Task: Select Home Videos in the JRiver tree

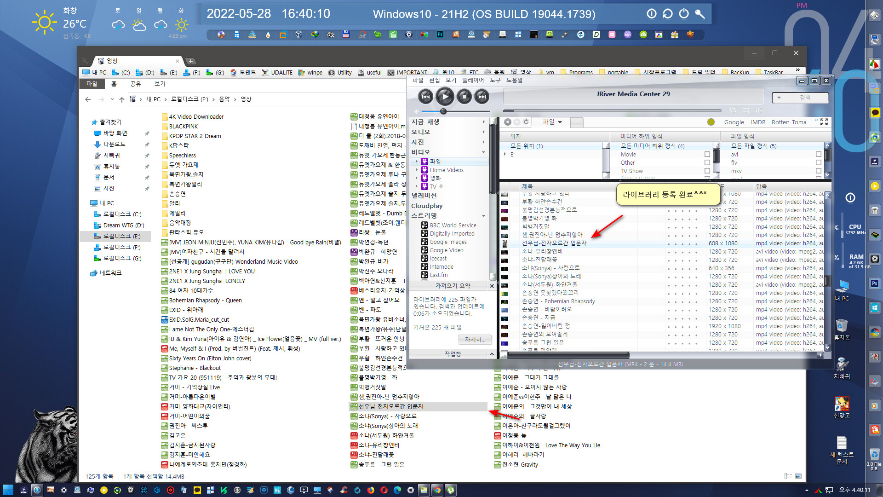Action: (446, 170)
